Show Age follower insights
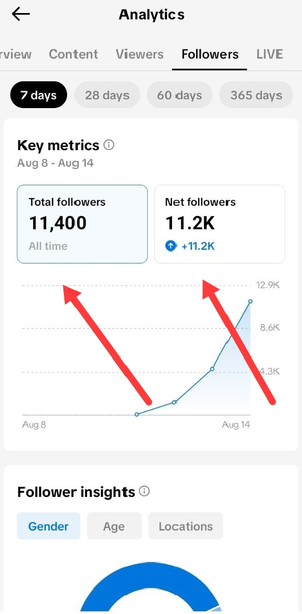This screenshot has width=302, height=614. coord(114,526)
